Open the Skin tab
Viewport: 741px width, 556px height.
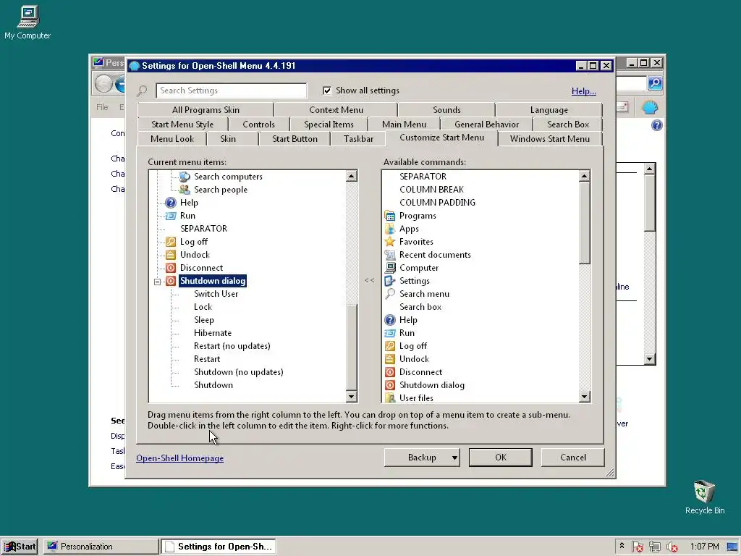click(x=228, y=139)
